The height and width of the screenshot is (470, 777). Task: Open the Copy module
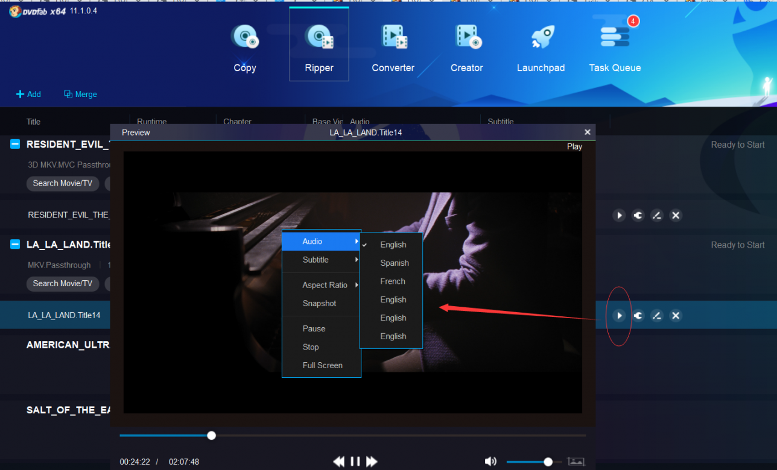coord(245,47)
